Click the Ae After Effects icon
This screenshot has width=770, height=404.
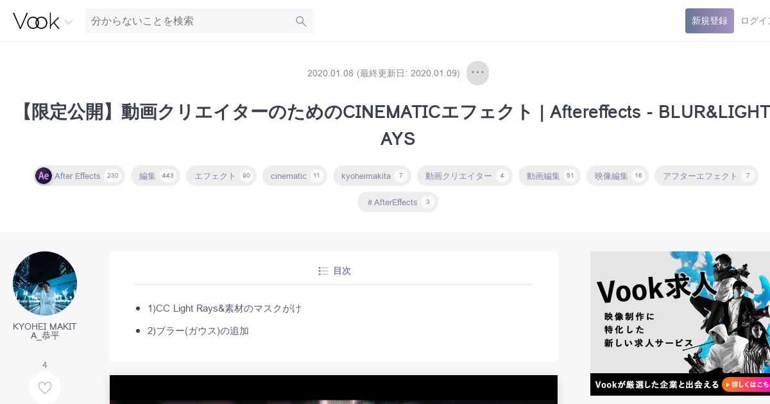pos(44,176)
